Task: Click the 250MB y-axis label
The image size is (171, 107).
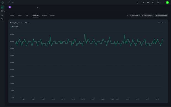Action: (12, 62)
